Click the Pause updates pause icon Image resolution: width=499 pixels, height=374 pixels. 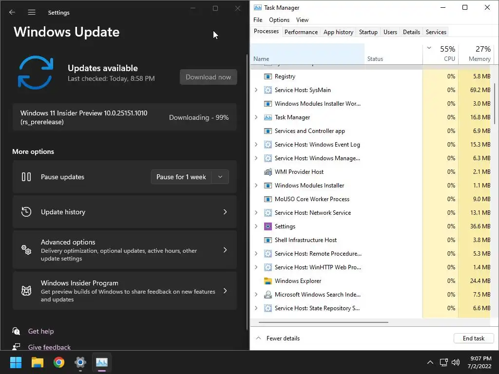tap(26, 177)
